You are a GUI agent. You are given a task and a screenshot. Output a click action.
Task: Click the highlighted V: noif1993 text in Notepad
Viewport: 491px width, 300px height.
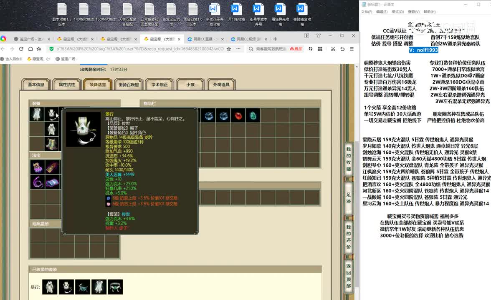(x=424, y=50)
